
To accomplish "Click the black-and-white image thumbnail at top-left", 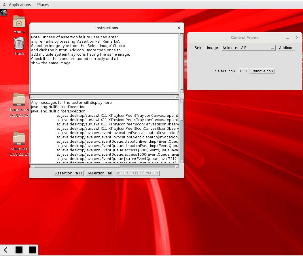I will pos(3,13).
